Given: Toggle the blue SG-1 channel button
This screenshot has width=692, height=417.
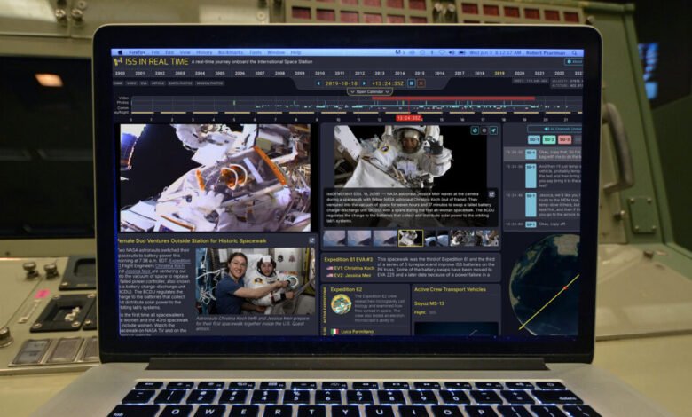Looking at the screenshot, I should point(534,139).
